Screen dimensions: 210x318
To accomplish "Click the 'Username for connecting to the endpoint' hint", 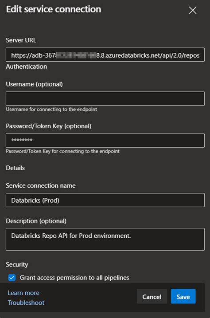I will 51,109.
